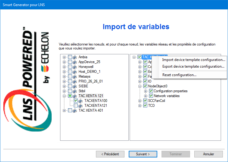Uncheck the Network variables checkbox

pyautogui.click(x=151, y=96)
